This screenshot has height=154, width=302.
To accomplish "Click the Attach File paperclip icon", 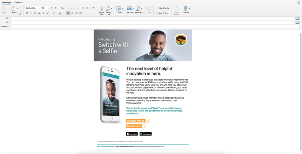I will point(101,9).
